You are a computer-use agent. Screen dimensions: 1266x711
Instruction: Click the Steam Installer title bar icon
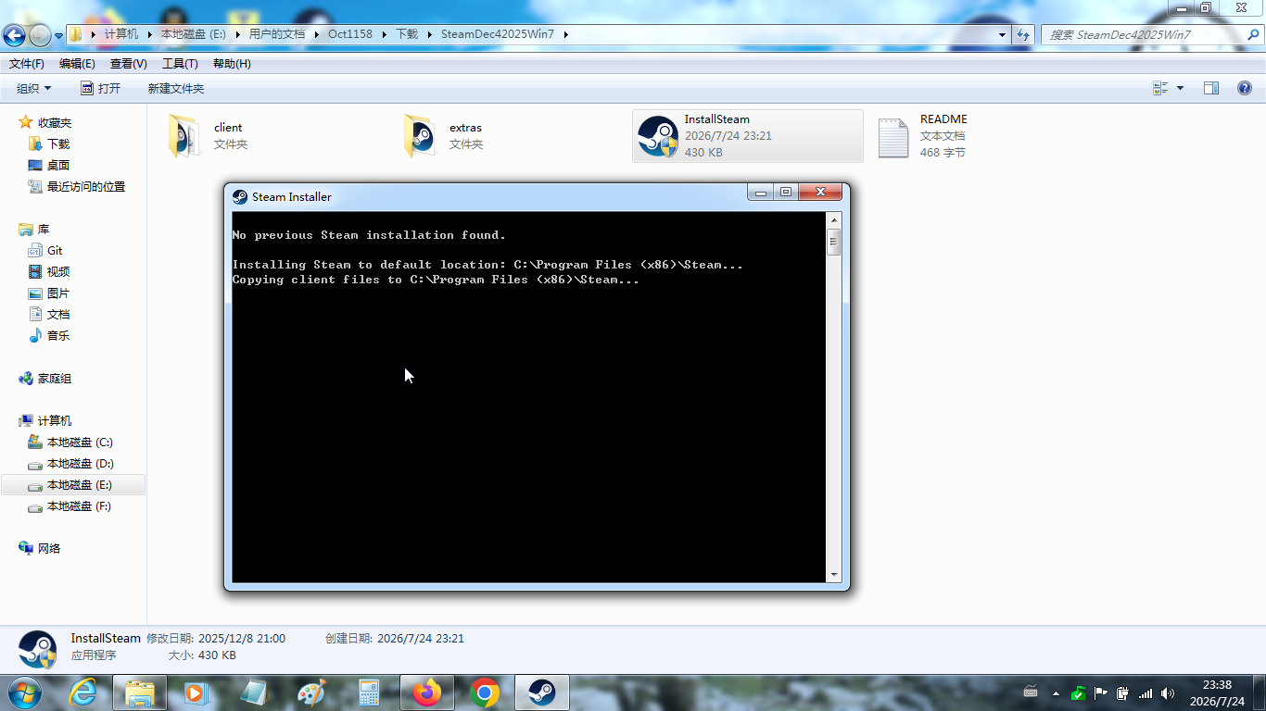click(x=240, y=196)
